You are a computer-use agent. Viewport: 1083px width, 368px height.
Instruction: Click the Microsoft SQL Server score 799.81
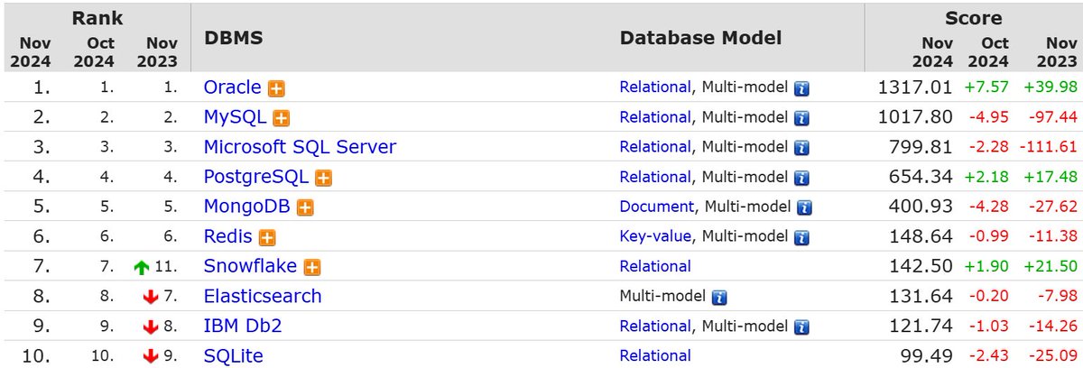[921, 147]
